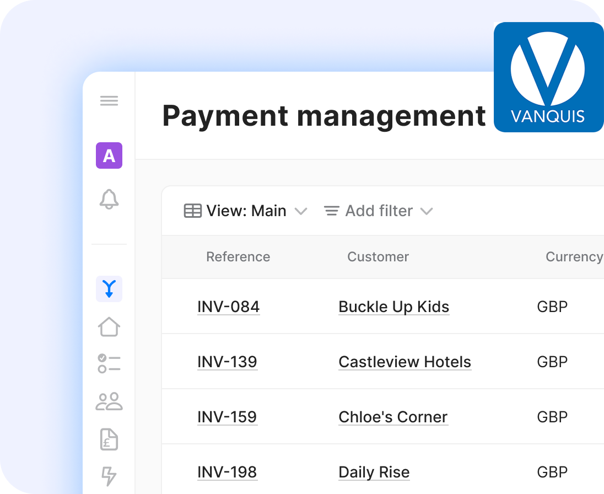Click the lightning bolt automation icon

pos(109,476)
